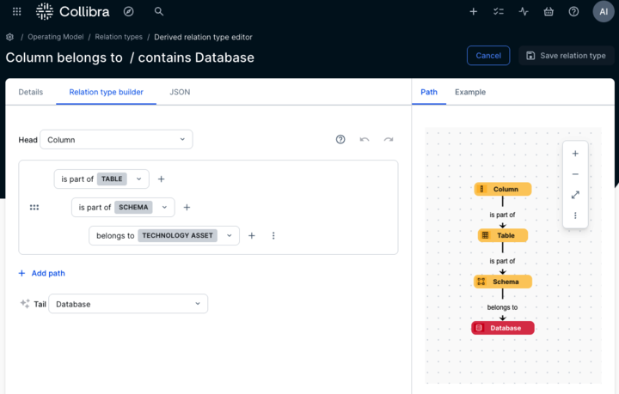Click Save relation type button

(566, 56)
